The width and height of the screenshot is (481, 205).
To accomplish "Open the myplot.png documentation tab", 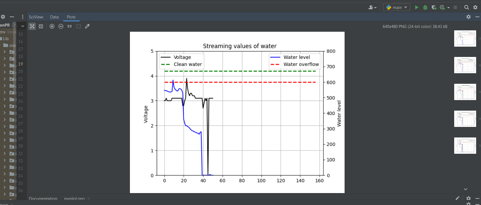I will (74, 198).
